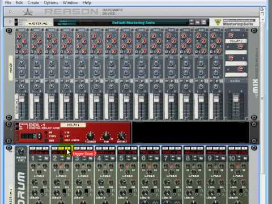Solo Redrum channel 4
272x204 pixels.
105,148
